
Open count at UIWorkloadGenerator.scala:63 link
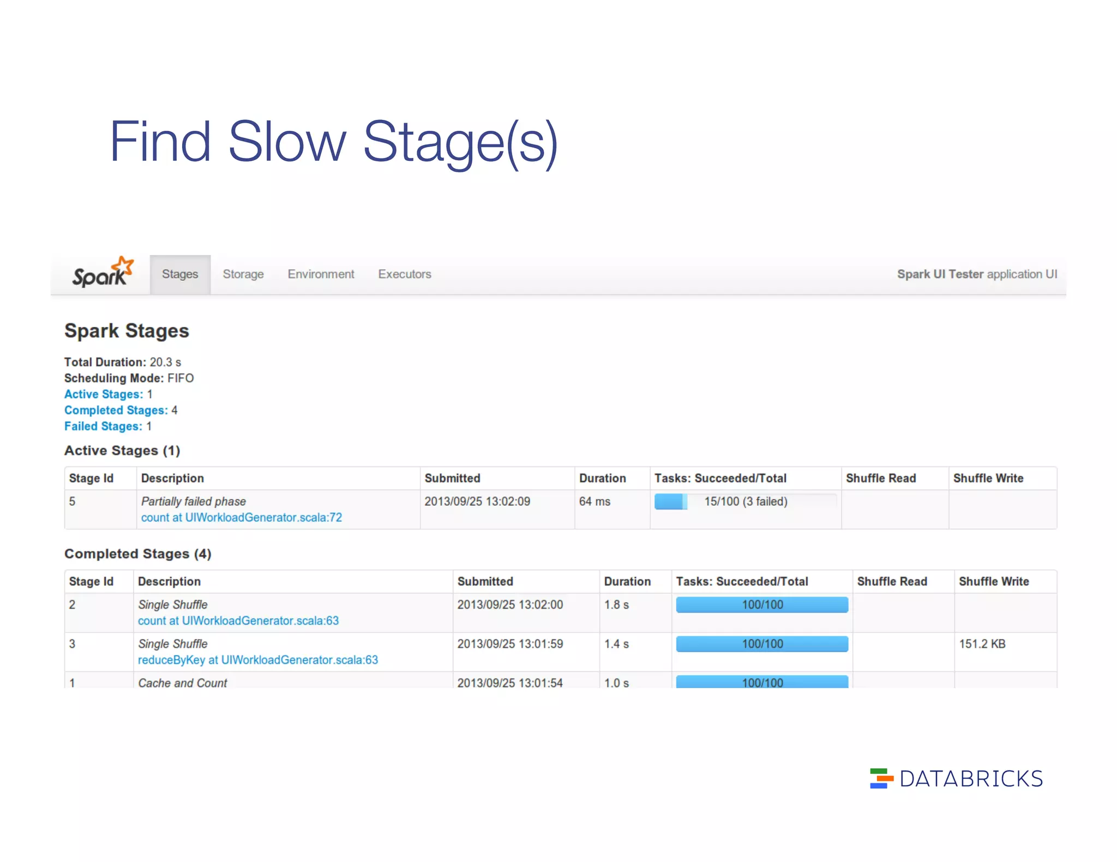[238, 621]
